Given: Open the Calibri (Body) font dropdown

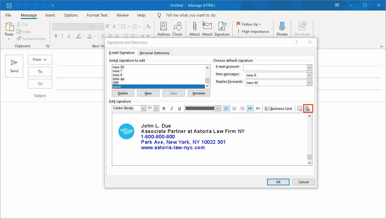Looking at the screenshot, I should [x=143, y=108].
